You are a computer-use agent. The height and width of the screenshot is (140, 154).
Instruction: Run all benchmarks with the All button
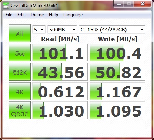click(20, 33)
